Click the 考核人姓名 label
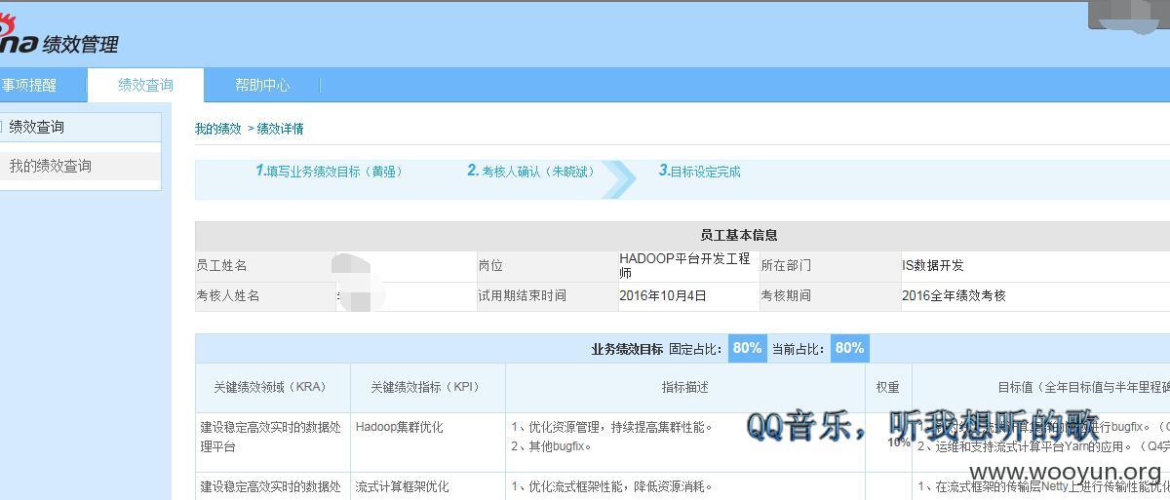Screen dimensions: 1170x500 (228, 295)
